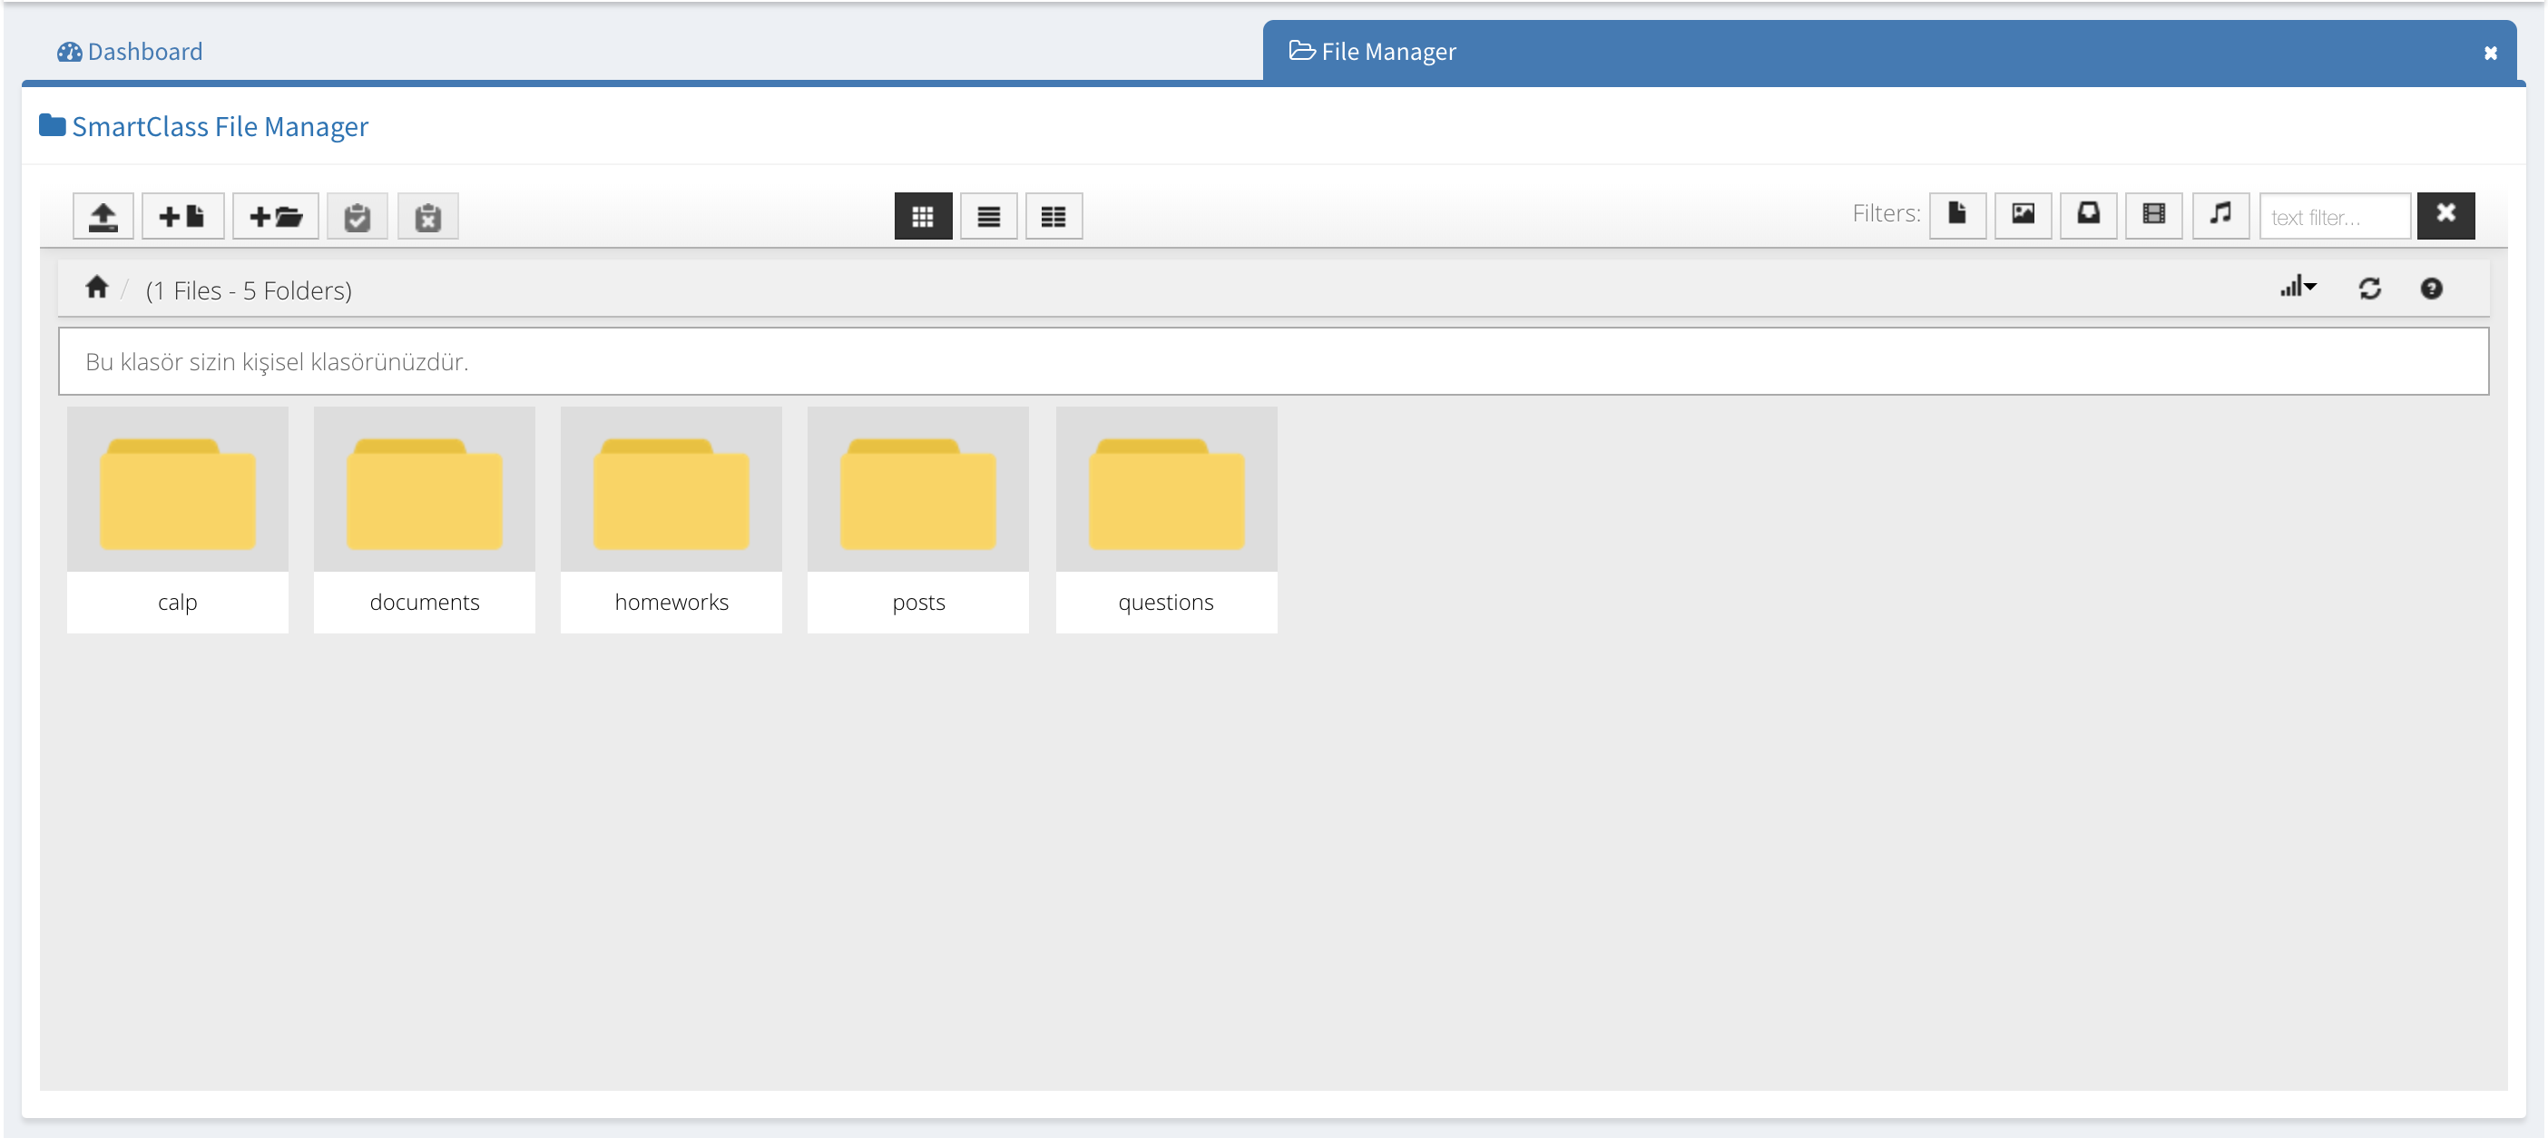Filter by image files
Screen dimensions: 2548x1138
(2023, 215)
